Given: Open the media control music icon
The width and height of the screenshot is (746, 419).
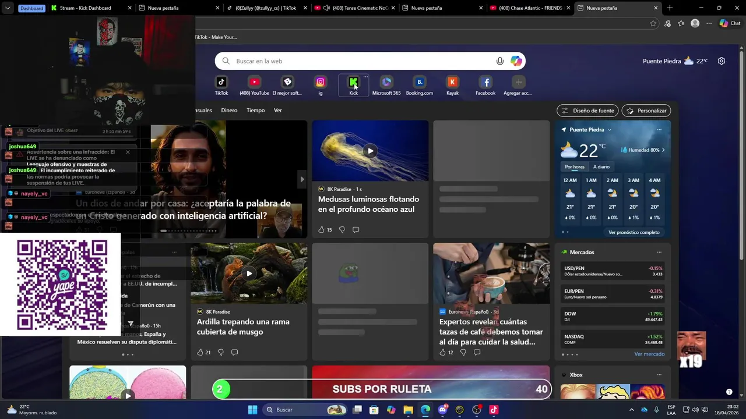Looking at the screenshot, I should 667,23.
